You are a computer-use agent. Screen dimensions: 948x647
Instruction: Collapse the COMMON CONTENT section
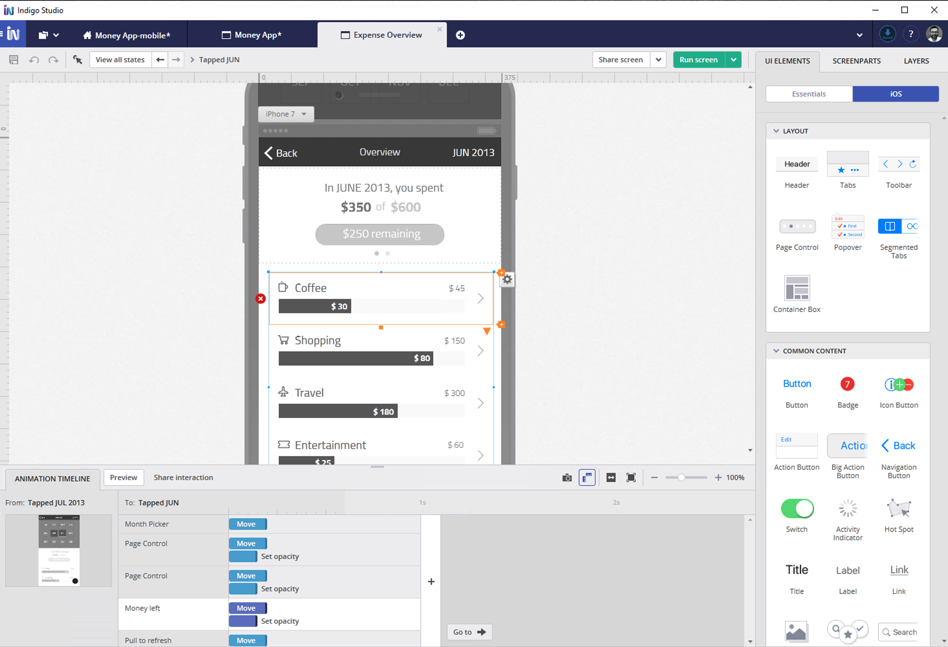[x=776, y=351]
